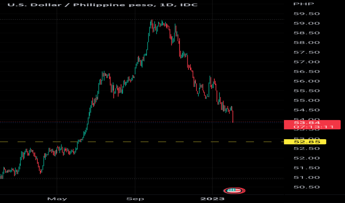Click the 51.00 price axis label

tap(307, 178)
